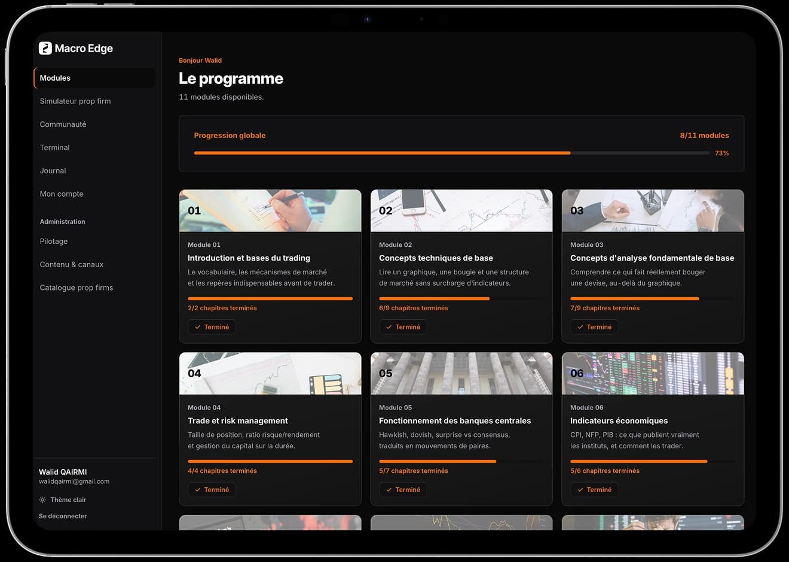This screenshot has width=789, height=562.
Task: Toggle the Thème clair light theme
Action: click(63, 500)
